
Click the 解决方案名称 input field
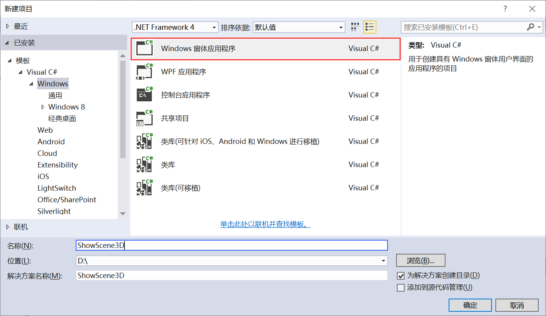[x=232, y=275]
